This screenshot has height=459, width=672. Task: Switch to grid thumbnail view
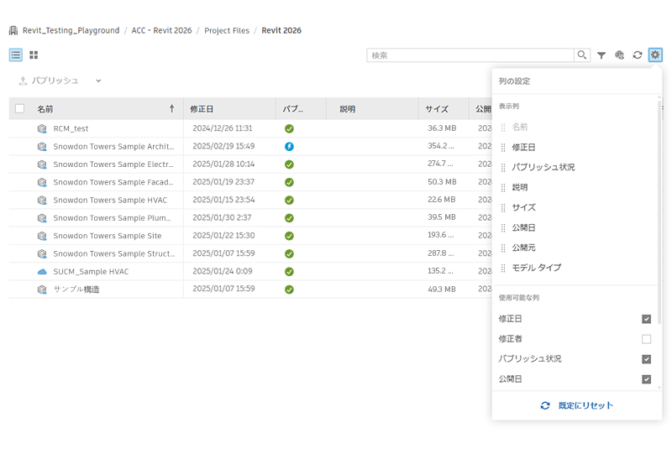[34, 55]
